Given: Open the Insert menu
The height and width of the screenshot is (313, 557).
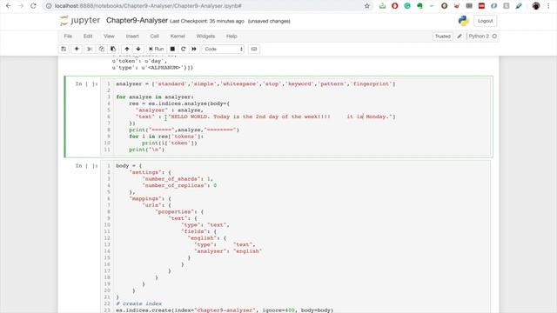Looking at the screenshot, I should (x=132, y=37).
